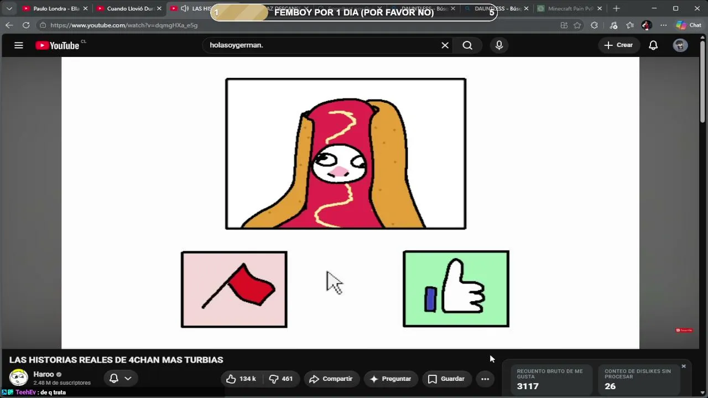Screen dimensions: 708x398
Task: Open the Crear menu
Action: 618,45
